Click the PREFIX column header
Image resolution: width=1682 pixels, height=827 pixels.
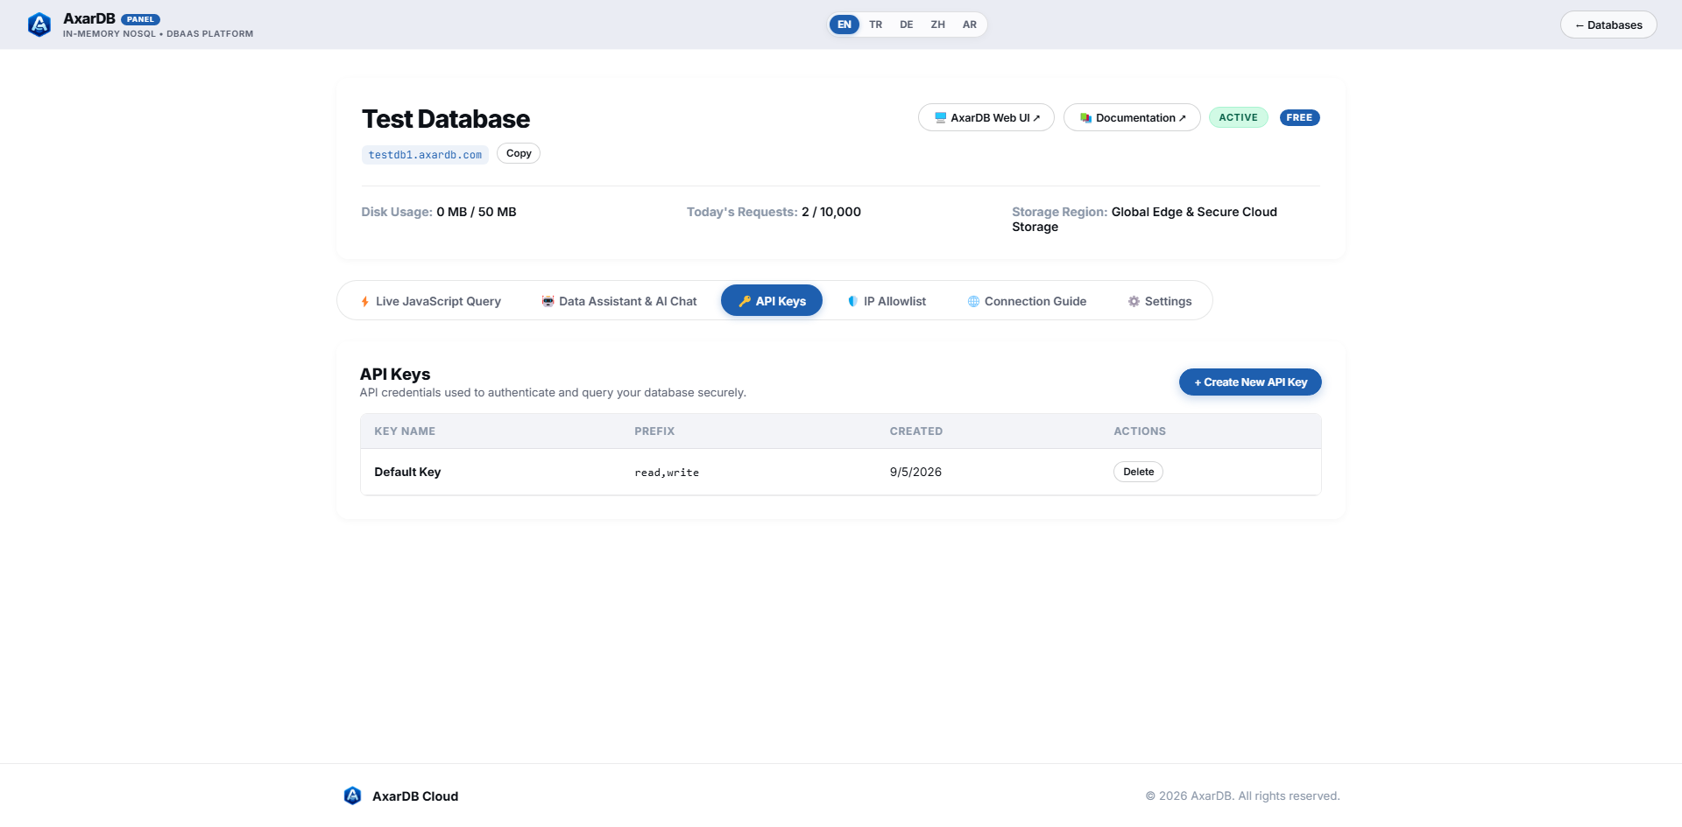pos(654,431)
